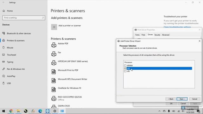Open Microsoft Edge from the taskbar
The height and width of the screenshot is (114, 203).
(40, 111)
